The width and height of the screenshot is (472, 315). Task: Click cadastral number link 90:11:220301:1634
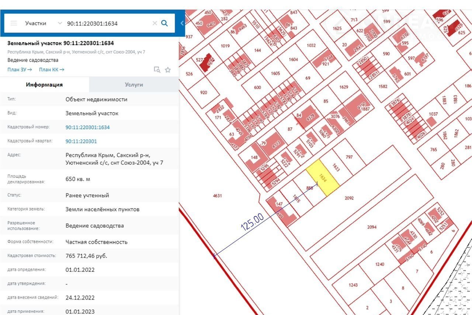(x=87, y=127)
